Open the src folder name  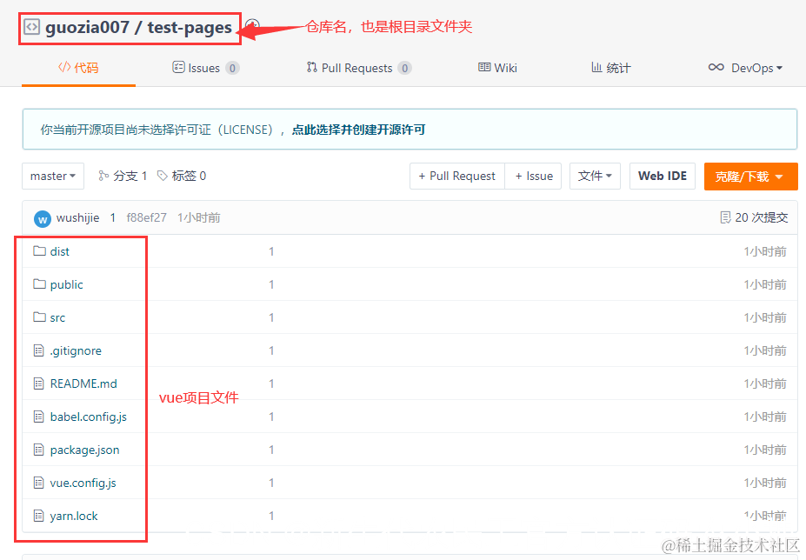(x=57, y=317)
